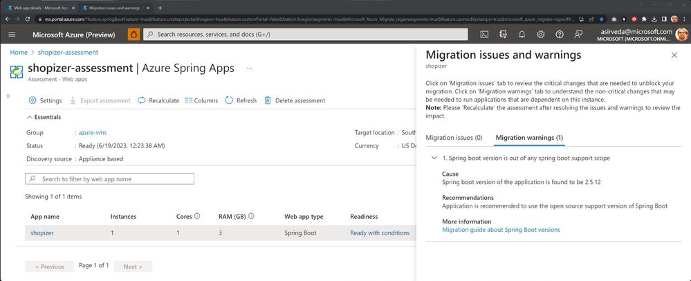Screen dimensions: 691x281
Task: Click Appliance based discovery source value
Action: [x=101, y=158]
